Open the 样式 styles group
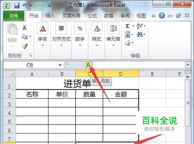The width and height of the screenshot is (194, 144). [x=97, y=35]
